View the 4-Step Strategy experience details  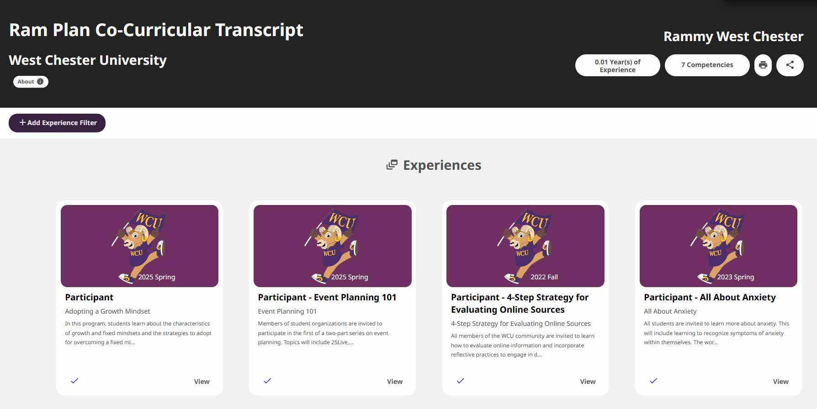point(588,382)
